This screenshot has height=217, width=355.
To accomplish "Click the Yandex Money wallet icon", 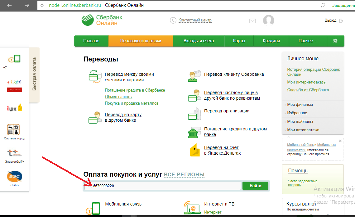I will click(x=195, y=150).
